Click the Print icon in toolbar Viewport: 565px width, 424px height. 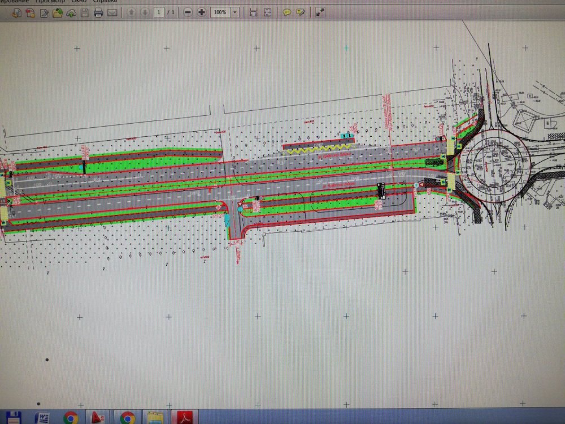pyautogui.click(x=98, y=12)
